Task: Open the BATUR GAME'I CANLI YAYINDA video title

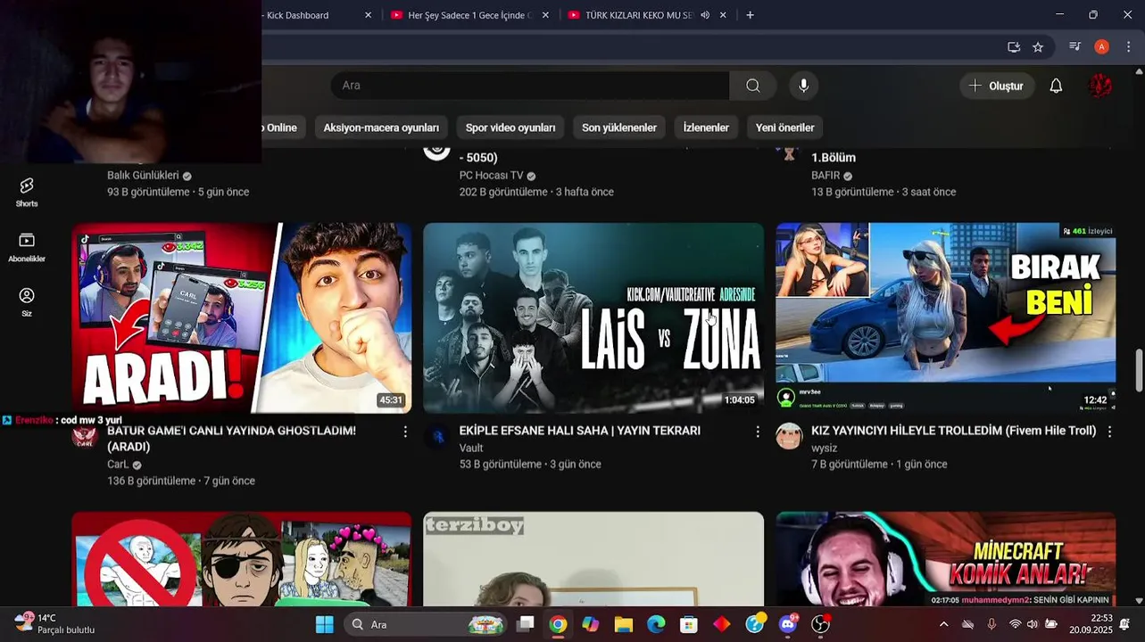Action: coord(231,439)
